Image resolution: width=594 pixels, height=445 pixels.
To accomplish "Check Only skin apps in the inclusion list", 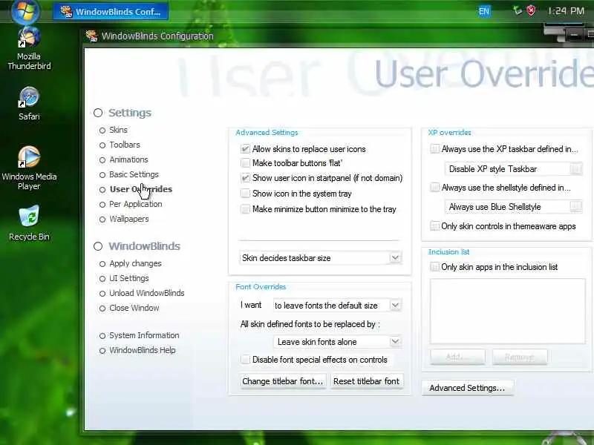I will 434,267.
